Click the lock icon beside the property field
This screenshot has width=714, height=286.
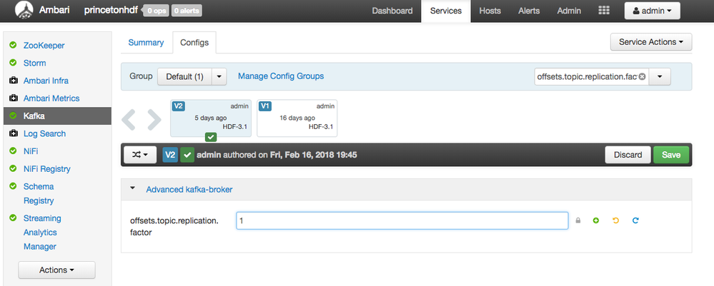click(x=578, y=221)
